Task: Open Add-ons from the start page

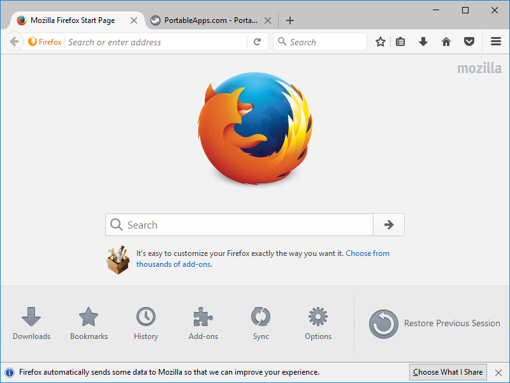Action: 203,323
